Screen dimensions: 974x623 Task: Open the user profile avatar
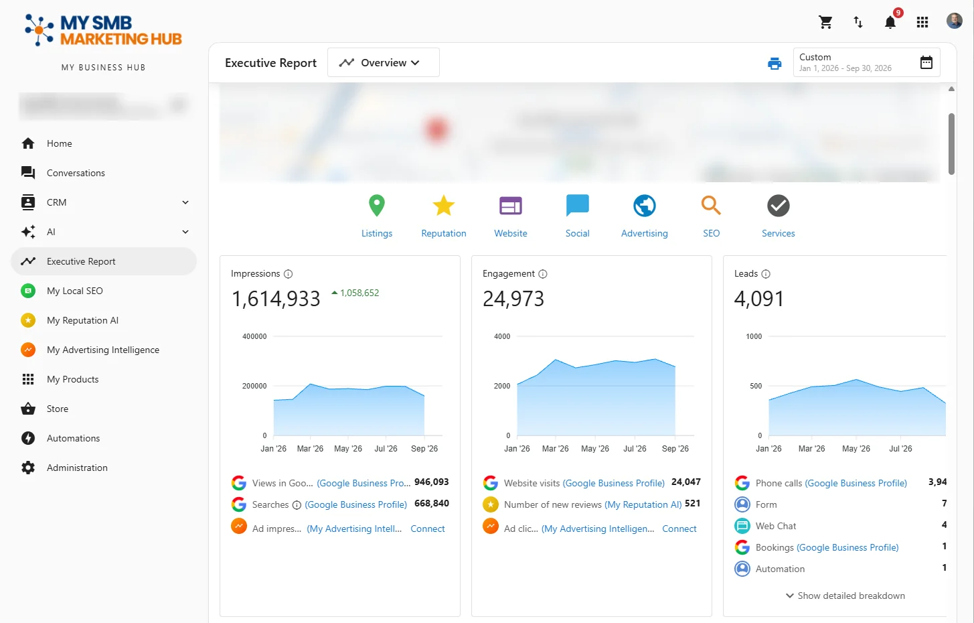(955, 21)
